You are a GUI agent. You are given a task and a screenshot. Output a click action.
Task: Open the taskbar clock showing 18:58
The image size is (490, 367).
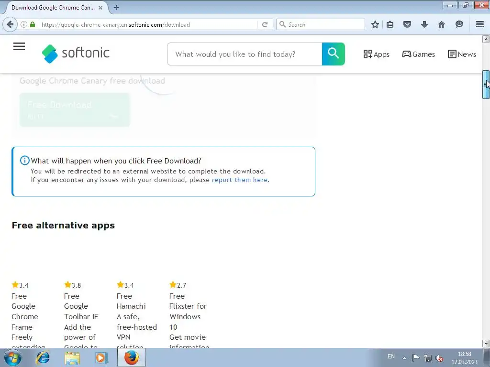pos(464,358)
